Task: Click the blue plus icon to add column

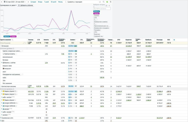Action: pos(174,40)
